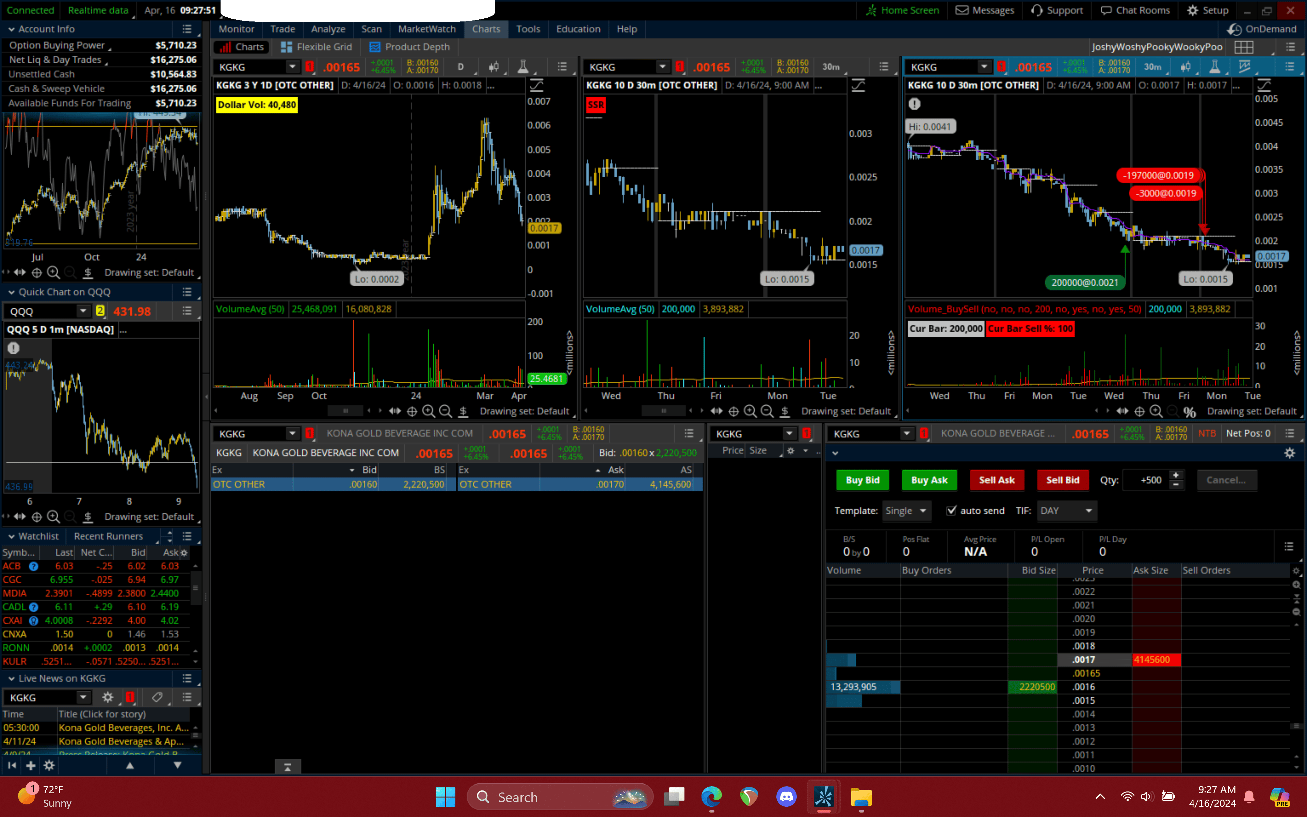This screenshot has height=817, width=1307.
Task: Click the Sell Bid button
Action: tap(1062, 480)
